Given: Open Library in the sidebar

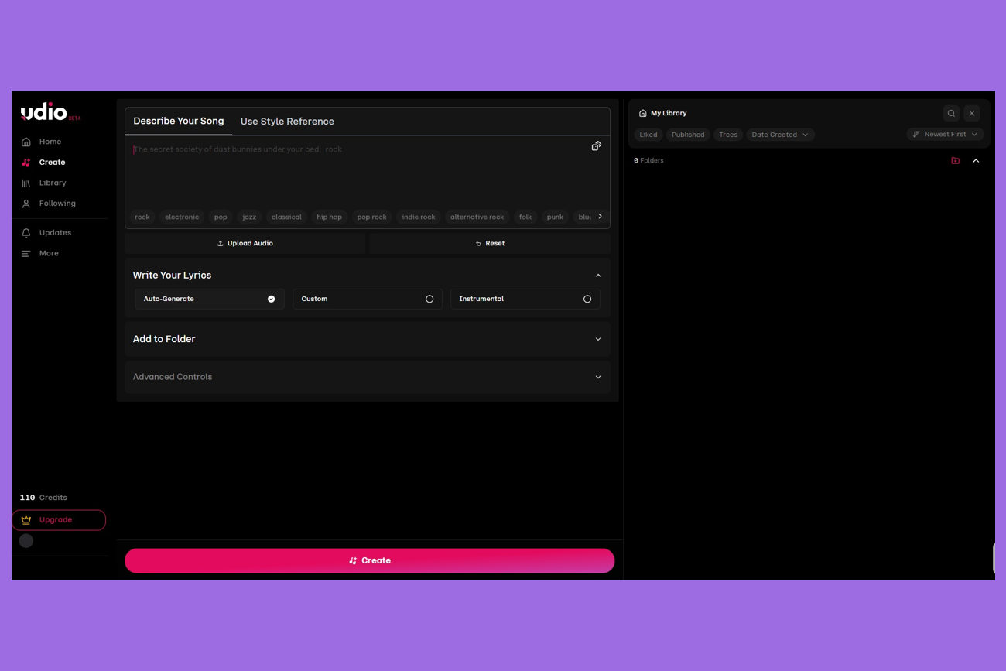Looking at the screenshot, I should pyautogui.click(x=52, y=183).
